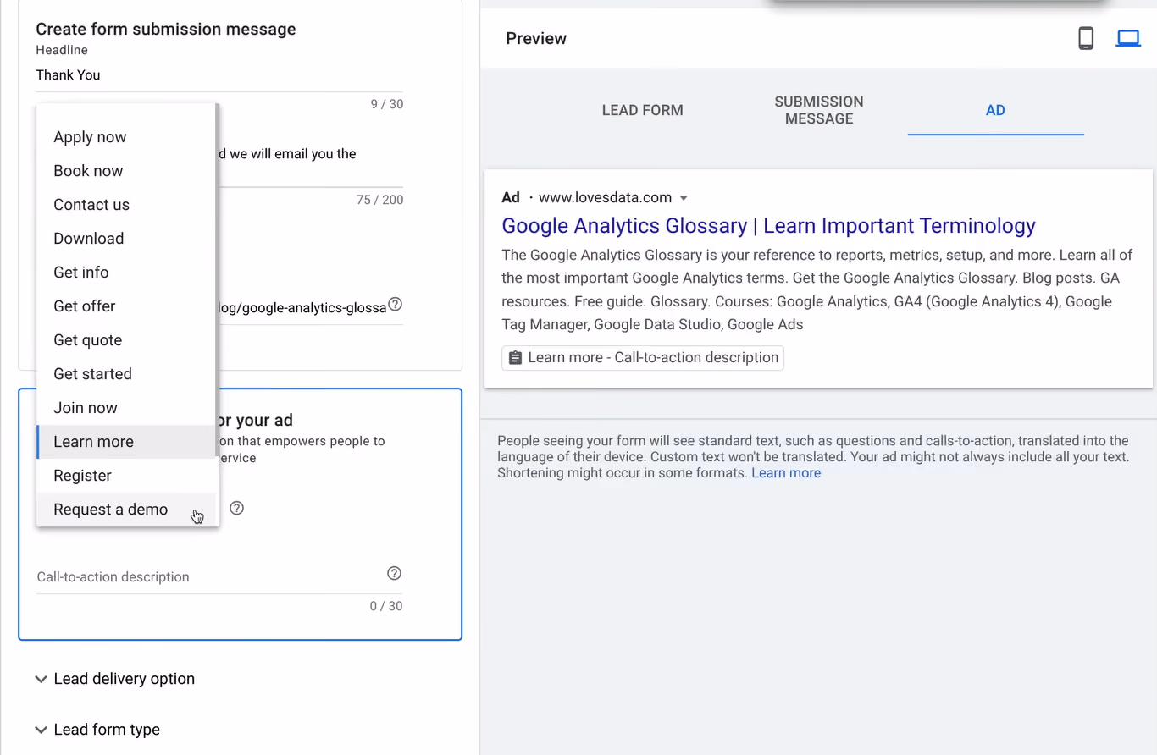
Task: Expand the Lead delivery option section
Action: [115, 679]
